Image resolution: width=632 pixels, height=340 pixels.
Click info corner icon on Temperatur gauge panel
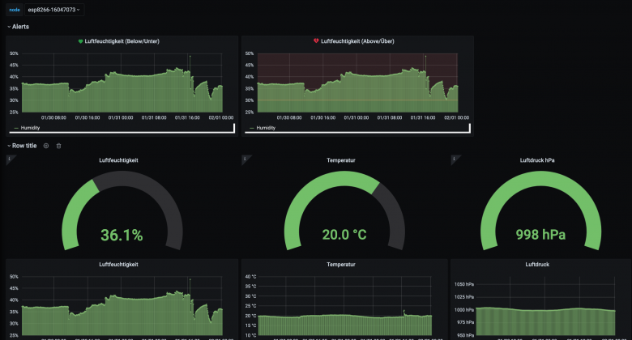pos(244,159)
